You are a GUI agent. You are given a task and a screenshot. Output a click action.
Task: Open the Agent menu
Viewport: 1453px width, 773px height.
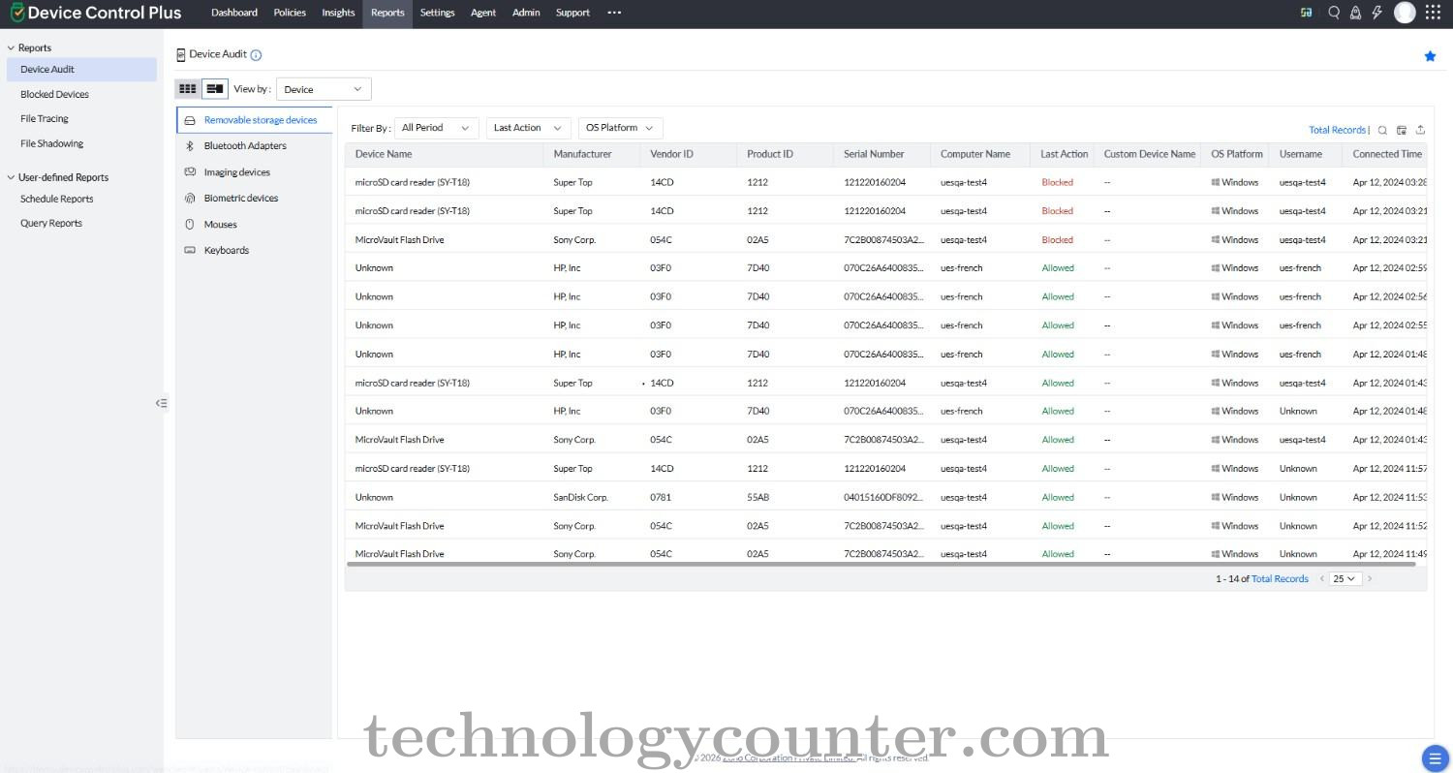click(x=483, y=13)
